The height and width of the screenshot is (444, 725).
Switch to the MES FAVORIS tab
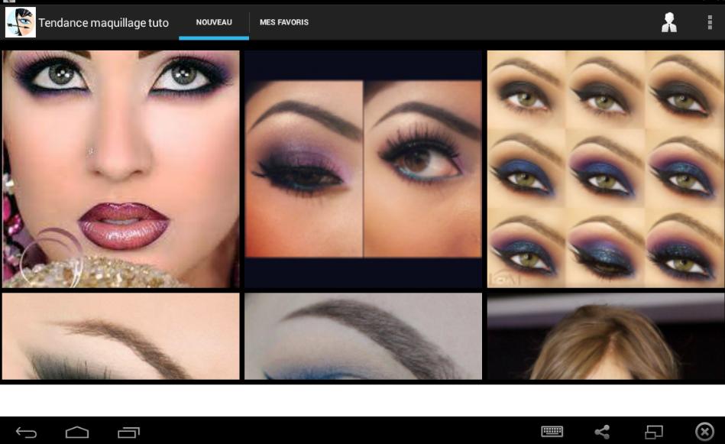(x=283, y=22)
